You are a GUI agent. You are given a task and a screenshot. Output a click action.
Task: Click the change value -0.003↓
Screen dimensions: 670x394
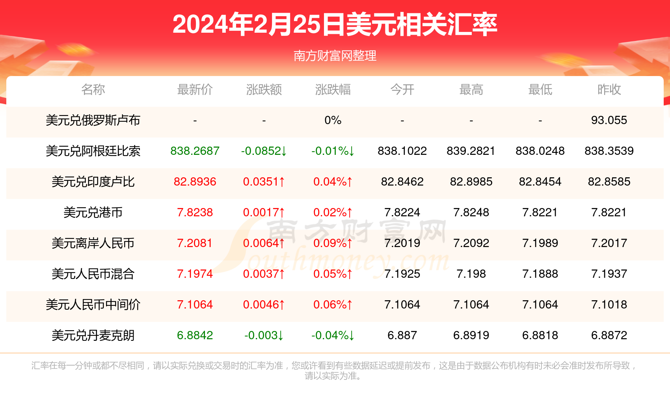[264, 336]
